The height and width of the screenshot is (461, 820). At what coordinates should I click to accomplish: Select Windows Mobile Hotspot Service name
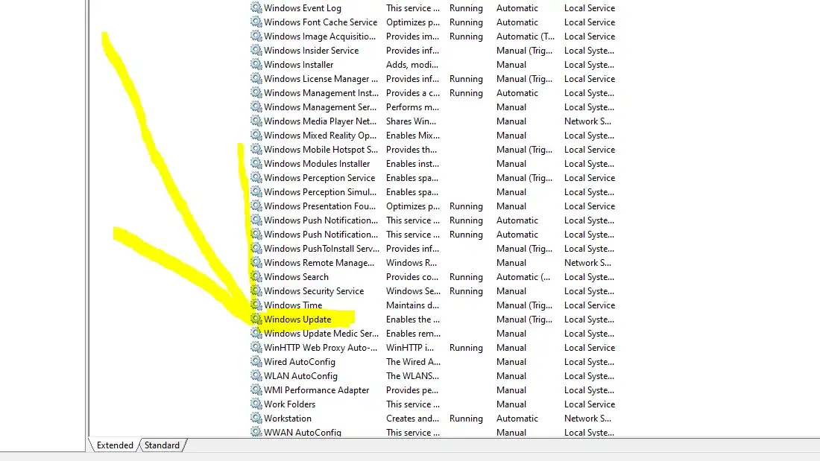pos(321,150)
